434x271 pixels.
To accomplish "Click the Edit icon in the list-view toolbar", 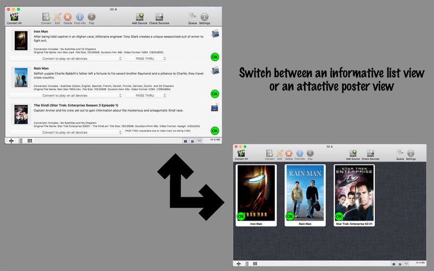I will 58,18.
